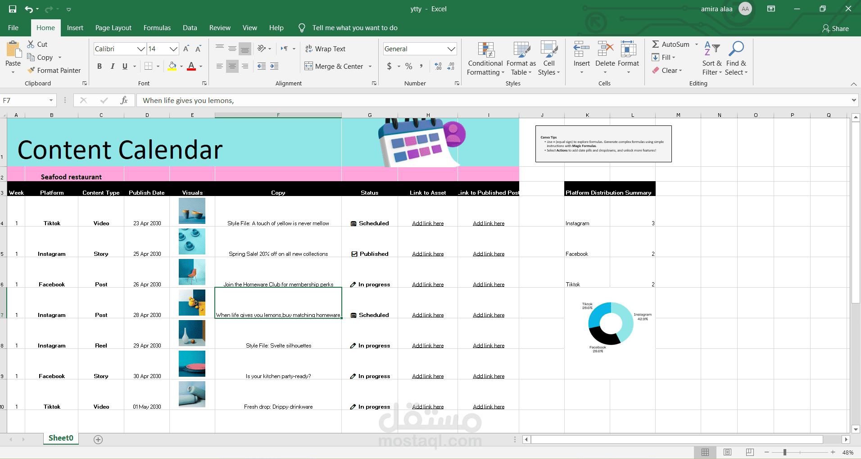The height and width of the screenshot is (459, 861).
Task: Click the Save icon in quick access toolbar
Action: tap(13, 9)
